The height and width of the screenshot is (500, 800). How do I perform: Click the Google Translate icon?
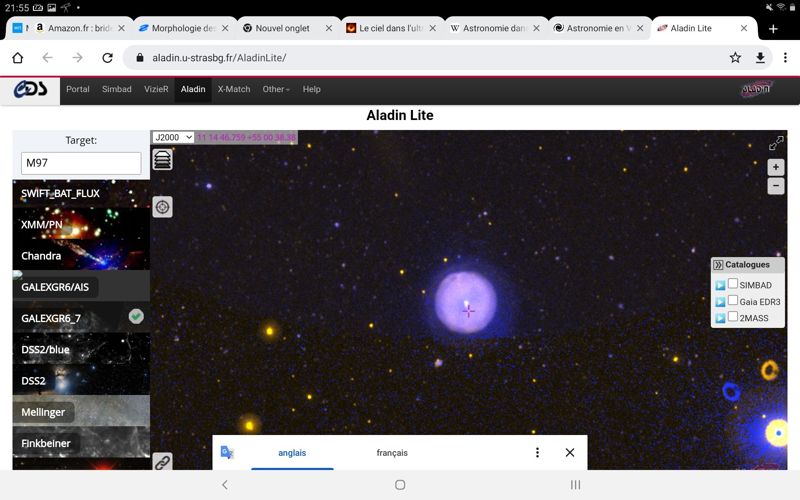coord(227,452)
